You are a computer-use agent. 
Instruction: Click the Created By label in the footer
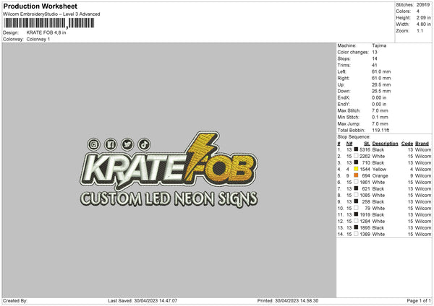[15, 301]
